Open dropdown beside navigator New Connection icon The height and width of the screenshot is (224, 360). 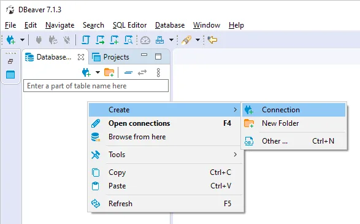(x=98, y=72)
